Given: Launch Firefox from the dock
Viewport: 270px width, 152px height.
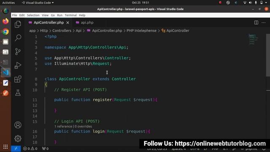Looking at the screenshot, I should tap(5, 22).
